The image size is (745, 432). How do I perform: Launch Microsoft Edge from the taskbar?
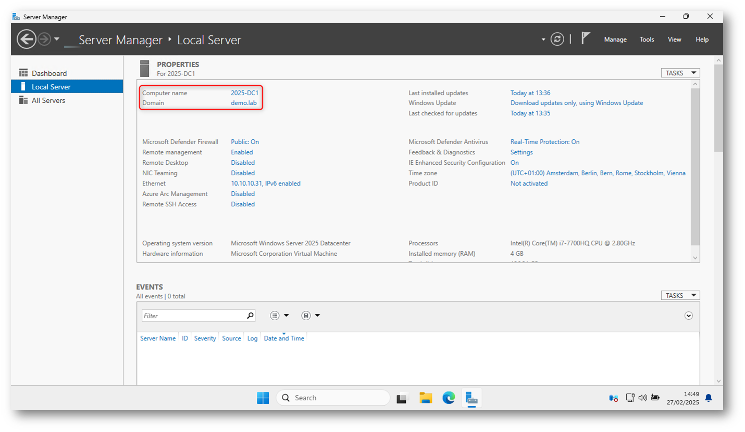[x=449, y=398]
